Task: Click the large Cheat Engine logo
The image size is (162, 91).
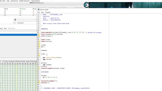Action: 86,5
